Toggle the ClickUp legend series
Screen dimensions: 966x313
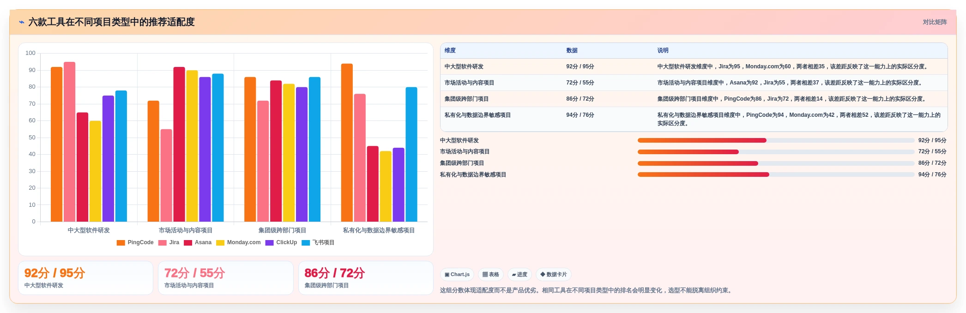point(281,242)
